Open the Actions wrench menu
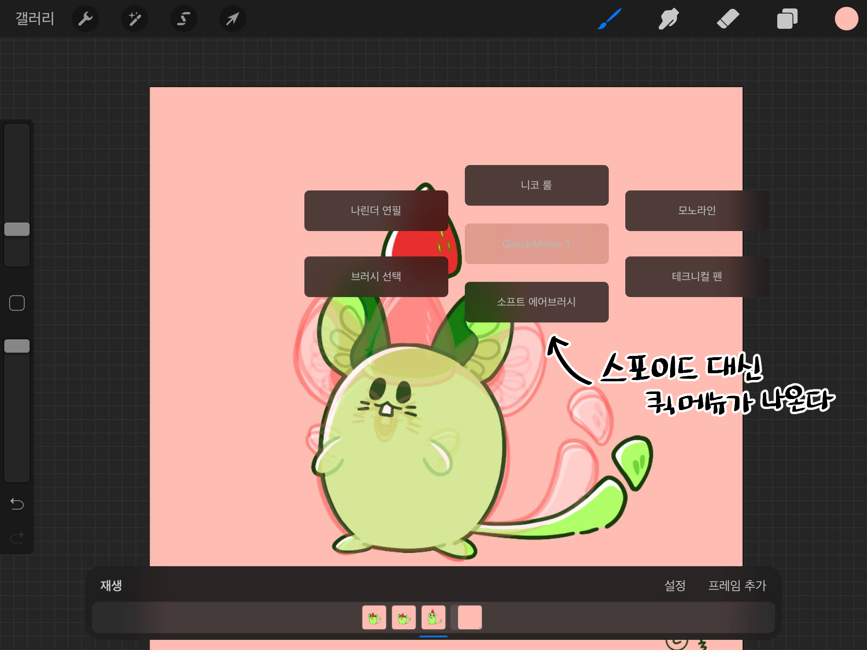The image size is (867, 650). 85,19
